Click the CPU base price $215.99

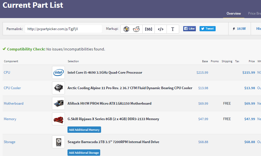(x=202, y=73)
